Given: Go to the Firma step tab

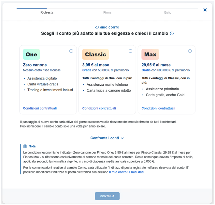Looking at the screenshot, I should (x=107, y=12).
